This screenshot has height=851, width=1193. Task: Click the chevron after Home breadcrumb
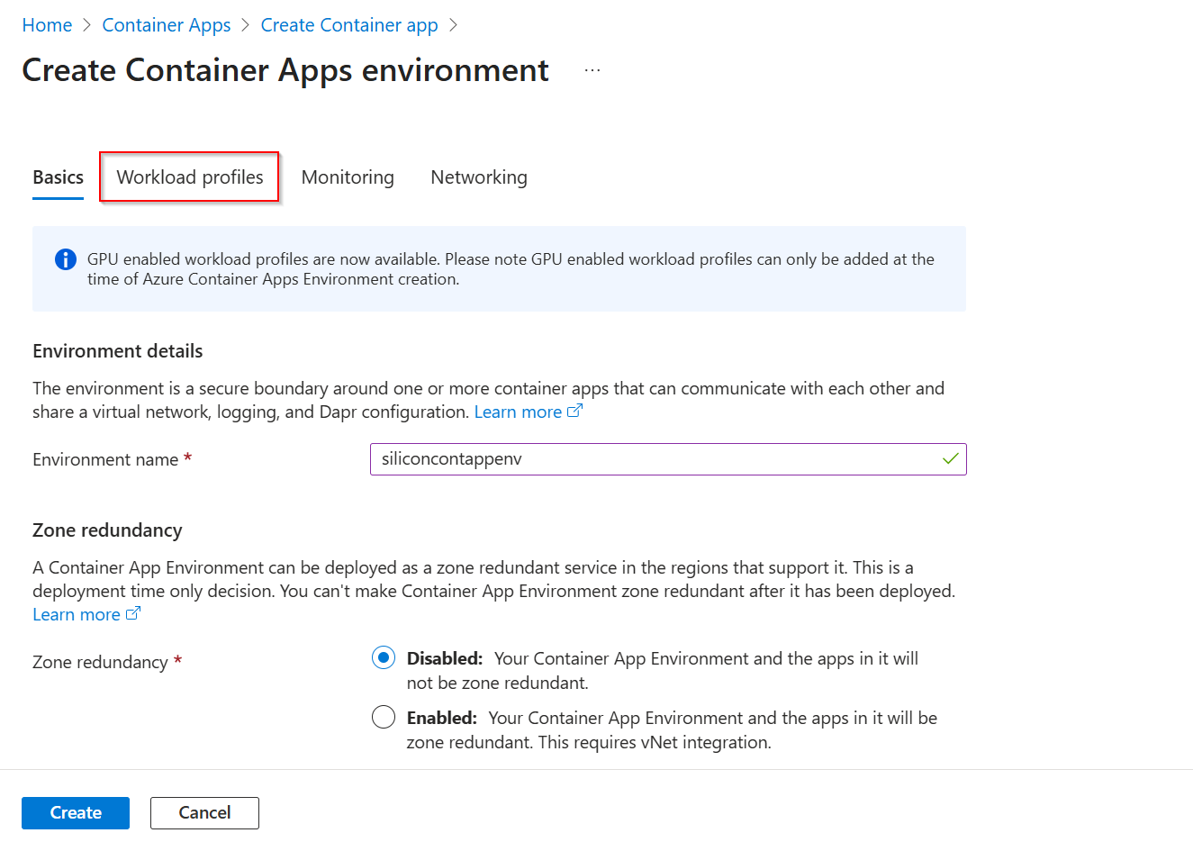pyautogui.click(x=86, y=24)
